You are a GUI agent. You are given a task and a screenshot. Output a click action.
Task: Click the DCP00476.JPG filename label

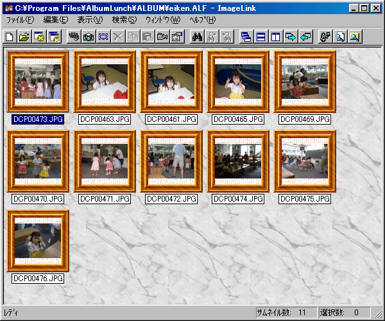38,279
